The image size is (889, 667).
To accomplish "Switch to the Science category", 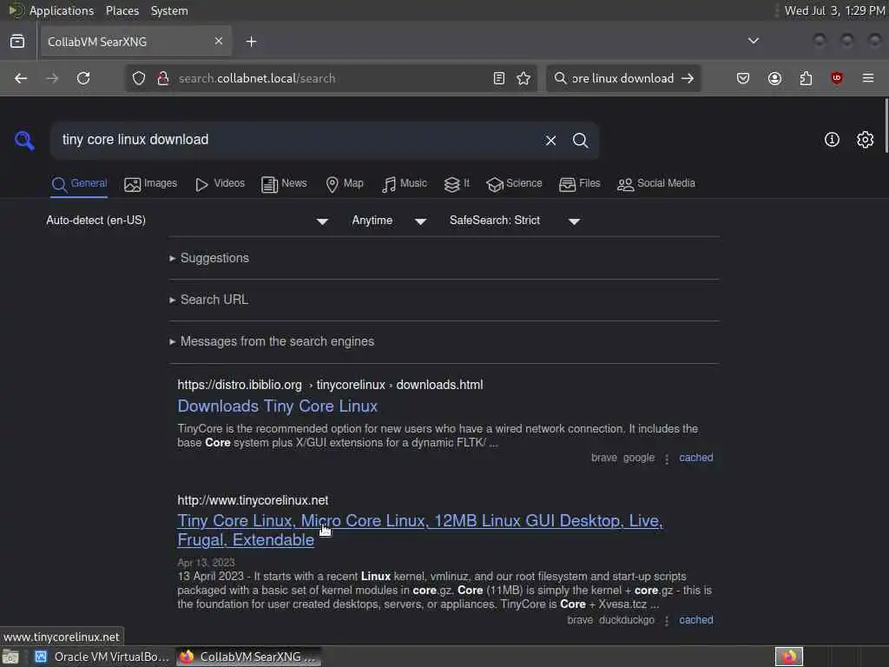I will pos(514,184).
